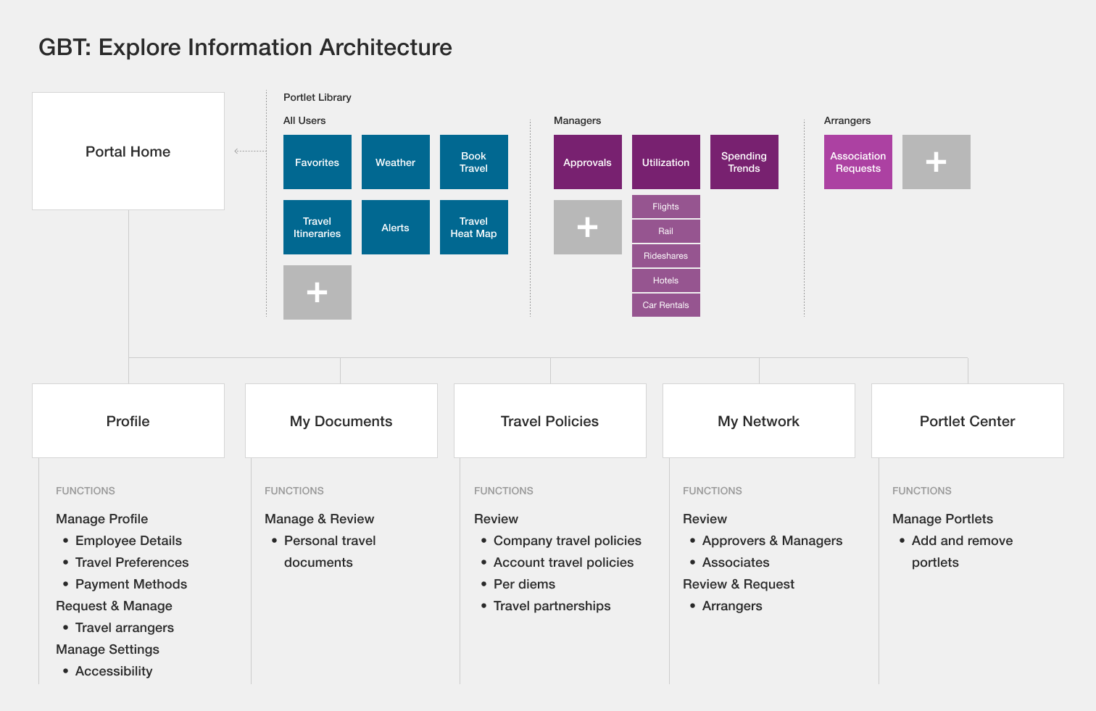Open the Alerts portlet tile

(x=396, y=228)
